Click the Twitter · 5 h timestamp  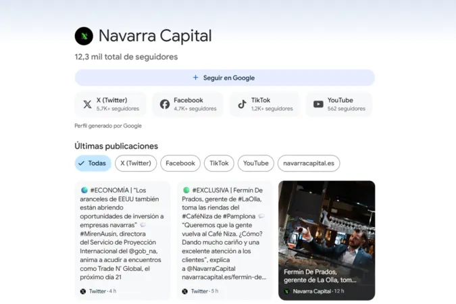[x=205, y=291]
